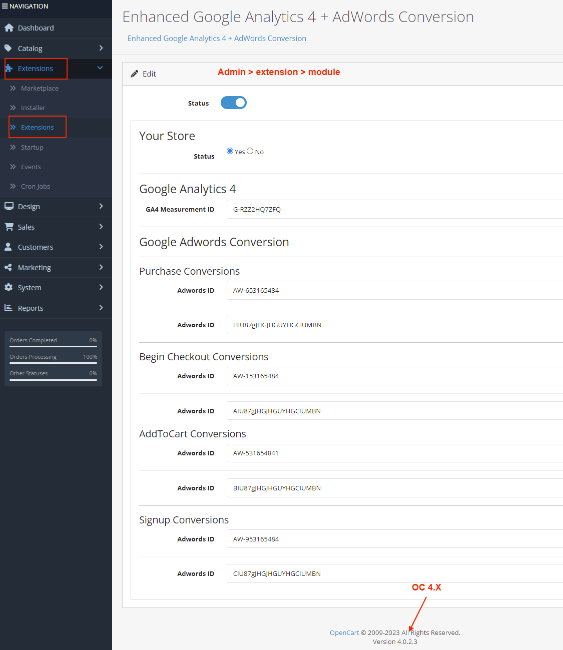Click the Version 4.0.2.3 footer text
The height and width of the screenshot is (650, 563).
click(395, 641)
